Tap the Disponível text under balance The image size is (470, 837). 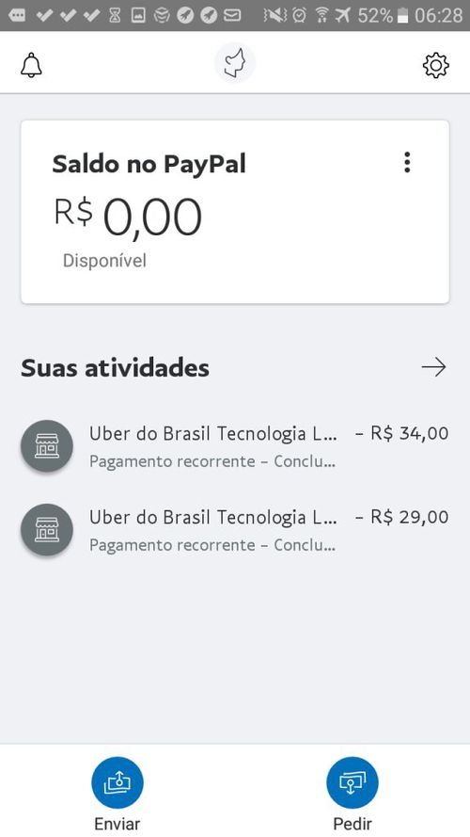click(104, 261)
